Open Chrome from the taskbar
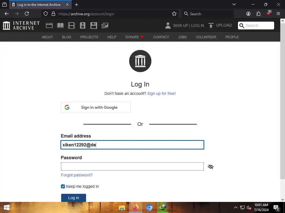 149,207
